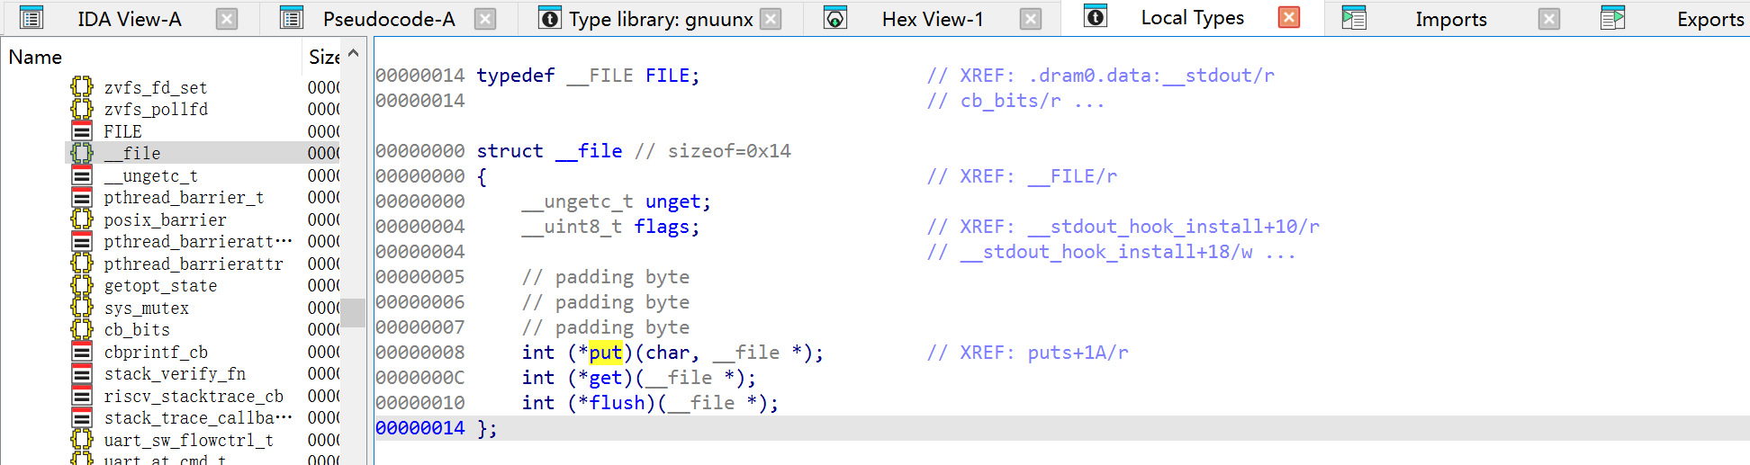Image resolution: width=1750 pixels, height=465 pixels.
Task: Sort the list by the Name column header
Action: click(36, 58)
